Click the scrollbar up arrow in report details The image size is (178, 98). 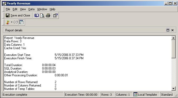pyautogui.click(x=173, y=38)
